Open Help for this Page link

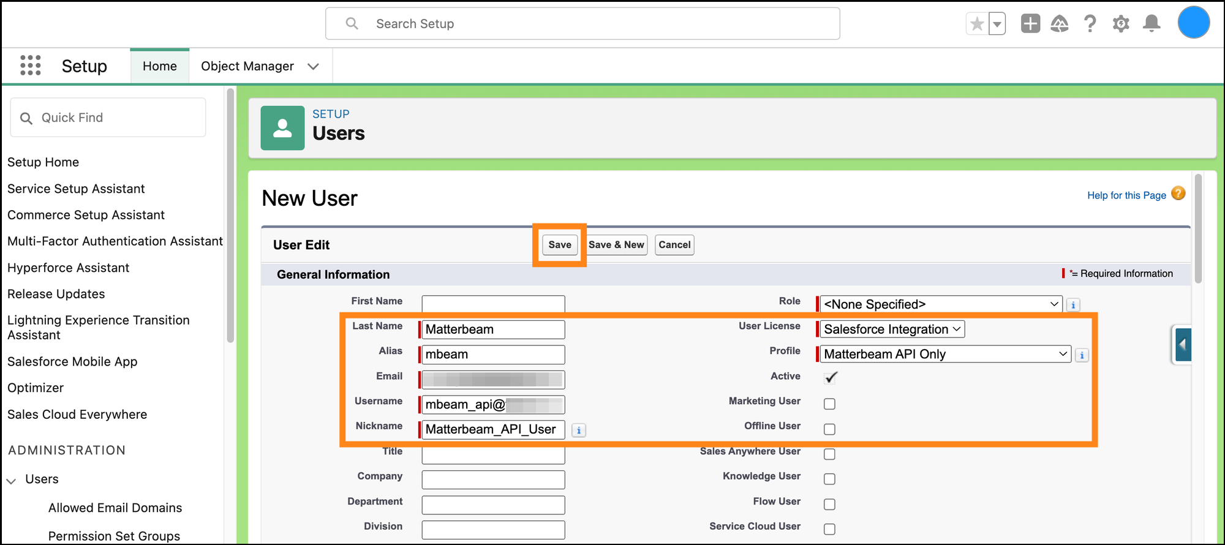pyautogui.click(x=1126, y=195)
